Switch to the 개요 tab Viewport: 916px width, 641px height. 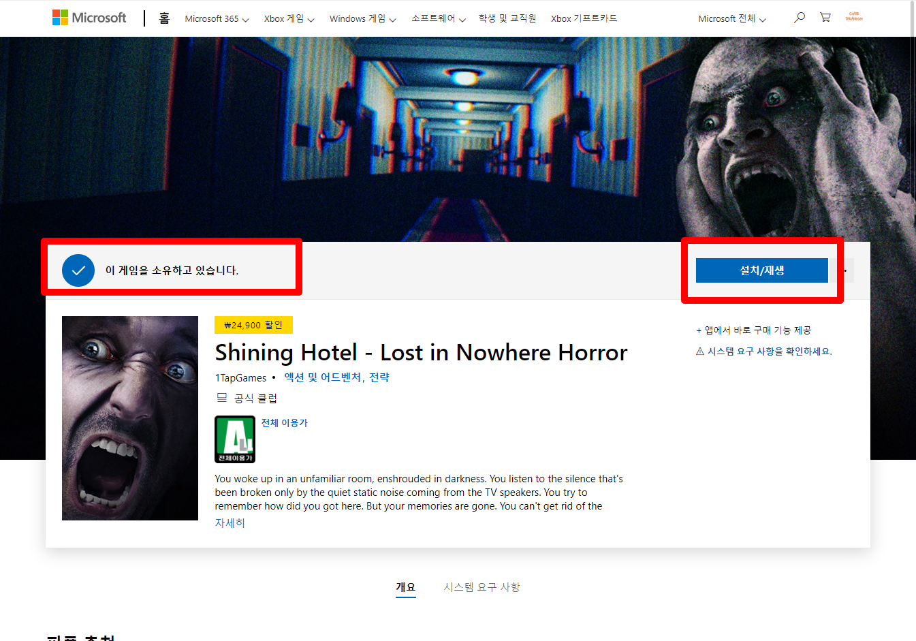[406, 587]
